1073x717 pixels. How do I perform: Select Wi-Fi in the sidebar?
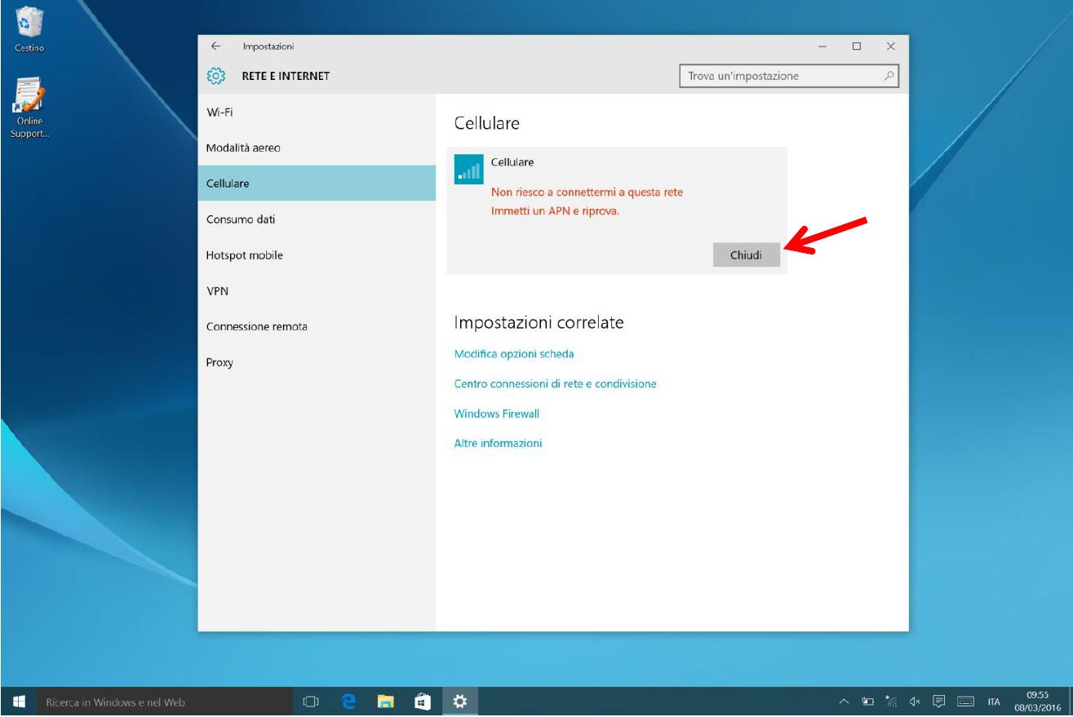pos(317,112)
